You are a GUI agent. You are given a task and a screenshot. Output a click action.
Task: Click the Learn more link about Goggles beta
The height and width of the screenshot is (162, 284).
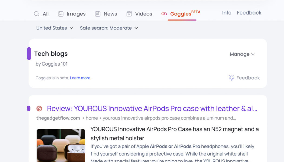point(80,78)
